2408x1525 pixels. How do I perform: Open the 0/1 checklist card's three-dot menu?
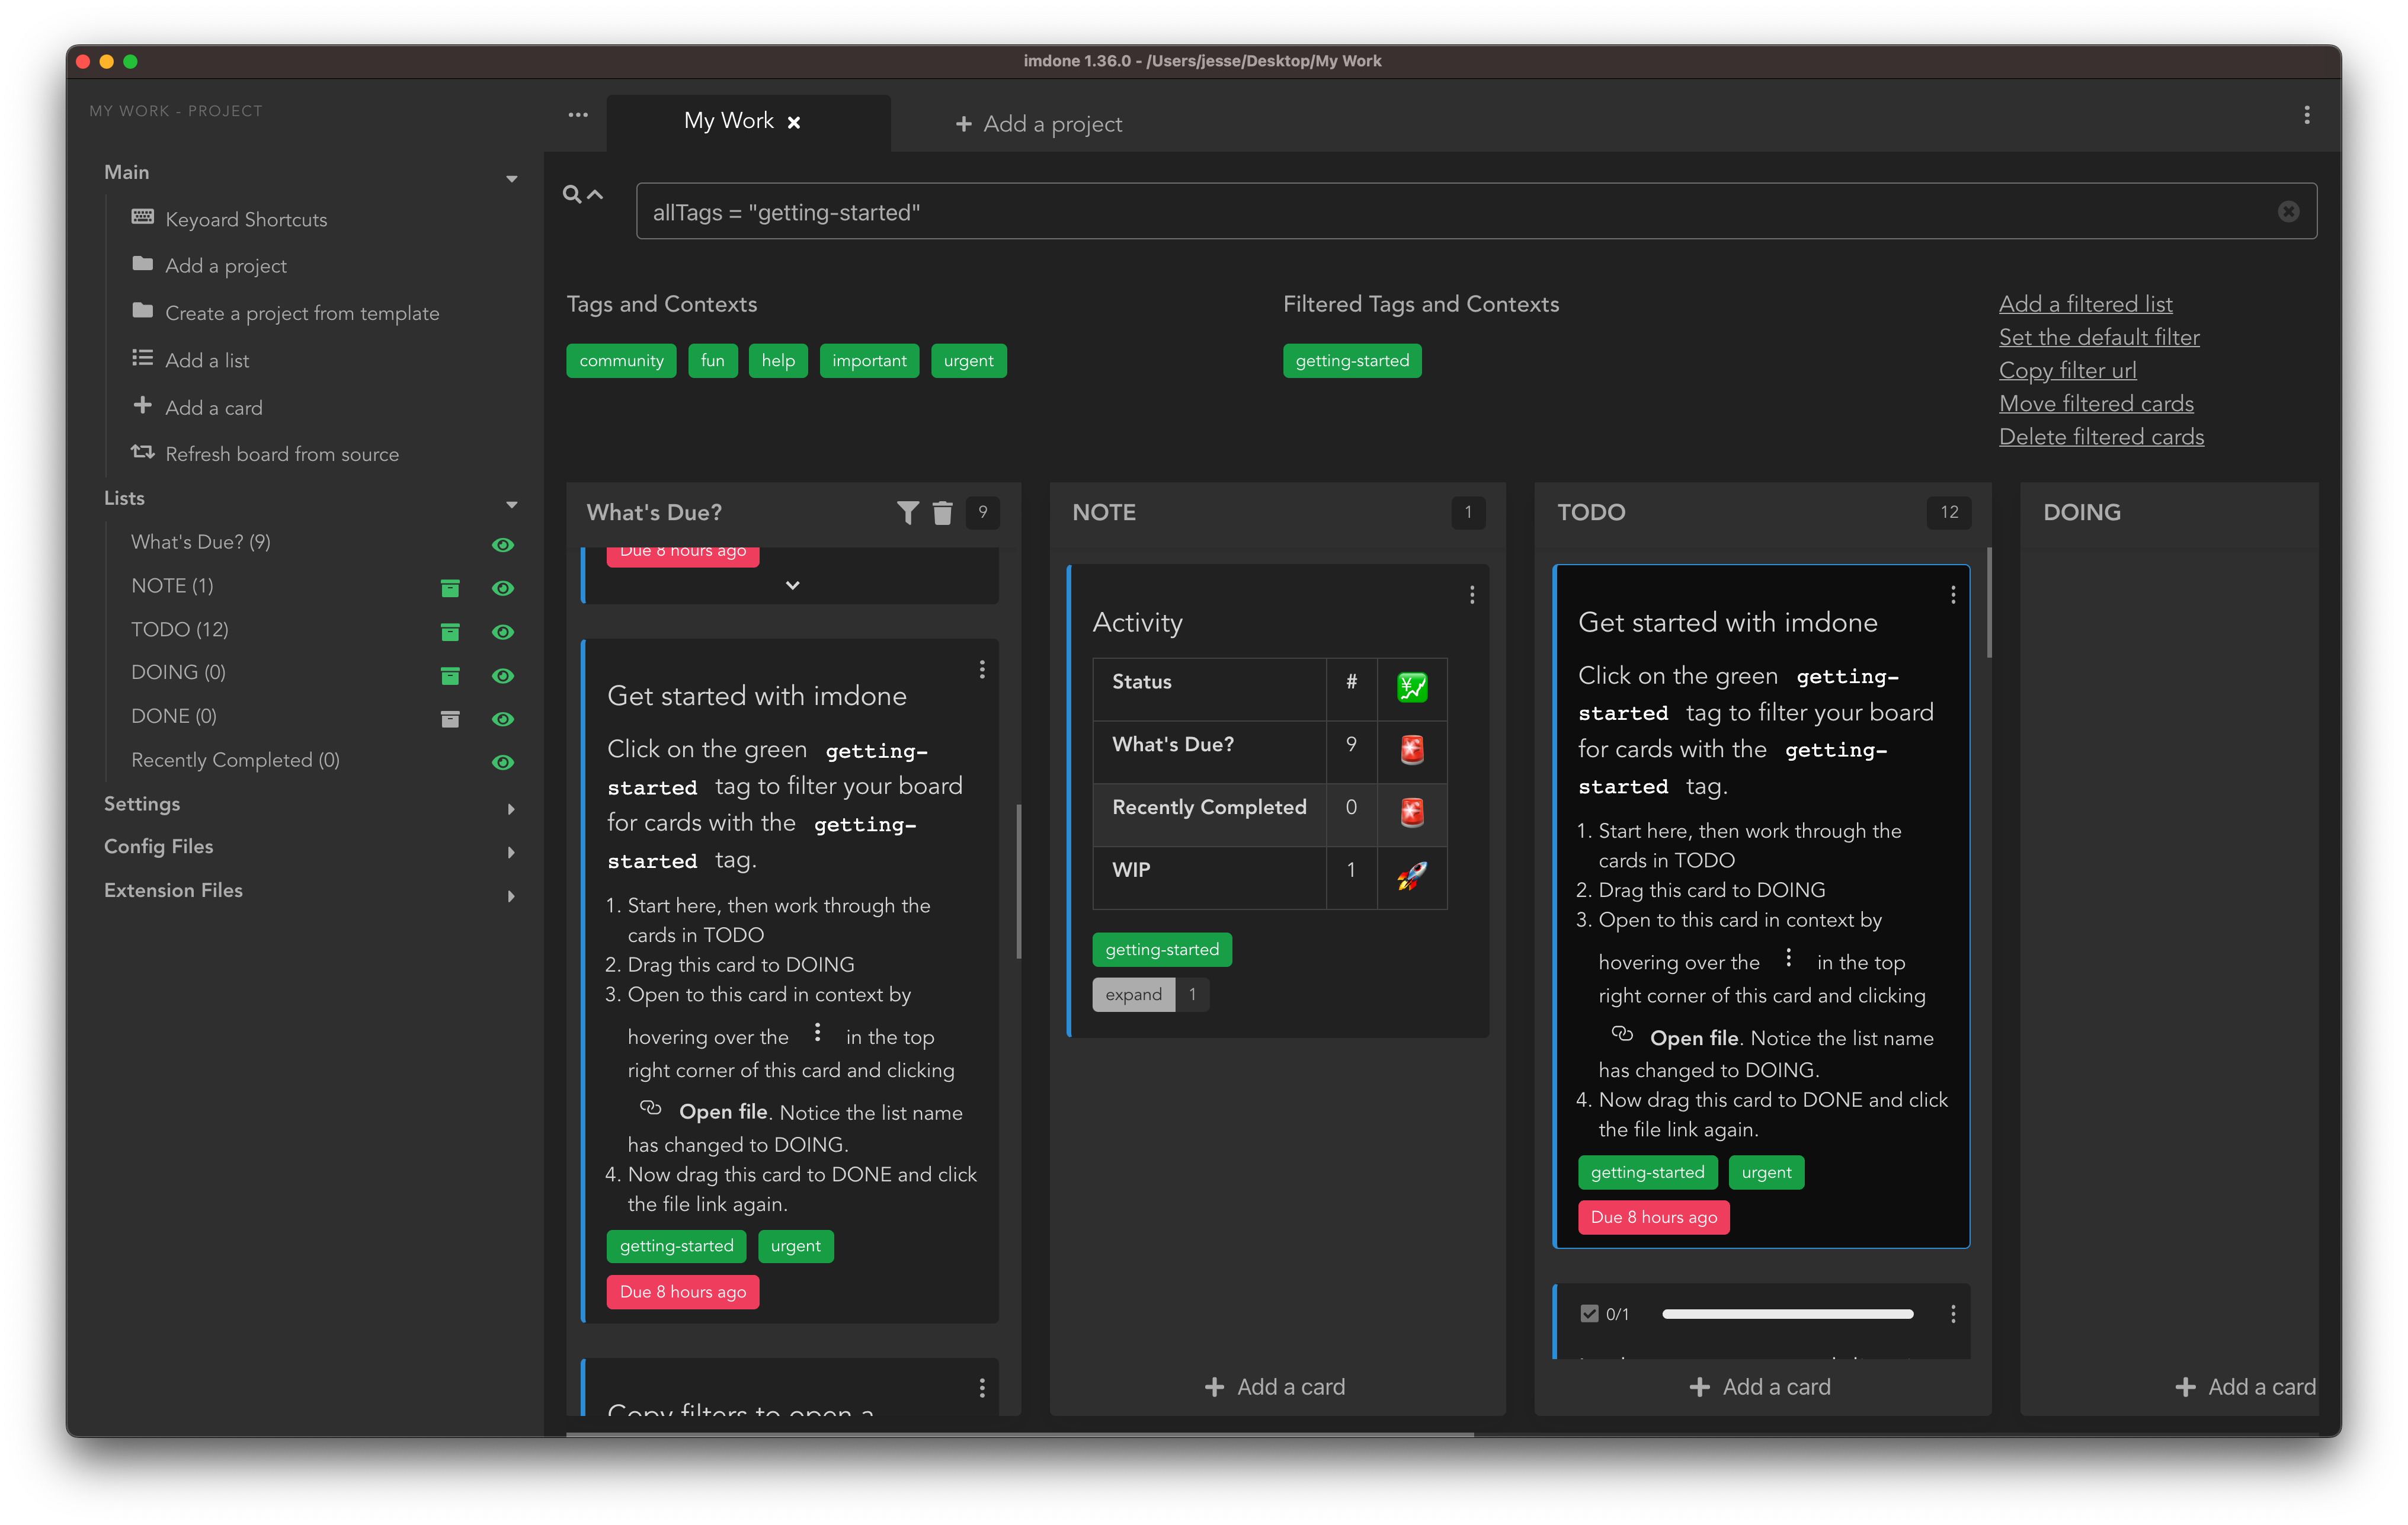click(1952, 1314)
